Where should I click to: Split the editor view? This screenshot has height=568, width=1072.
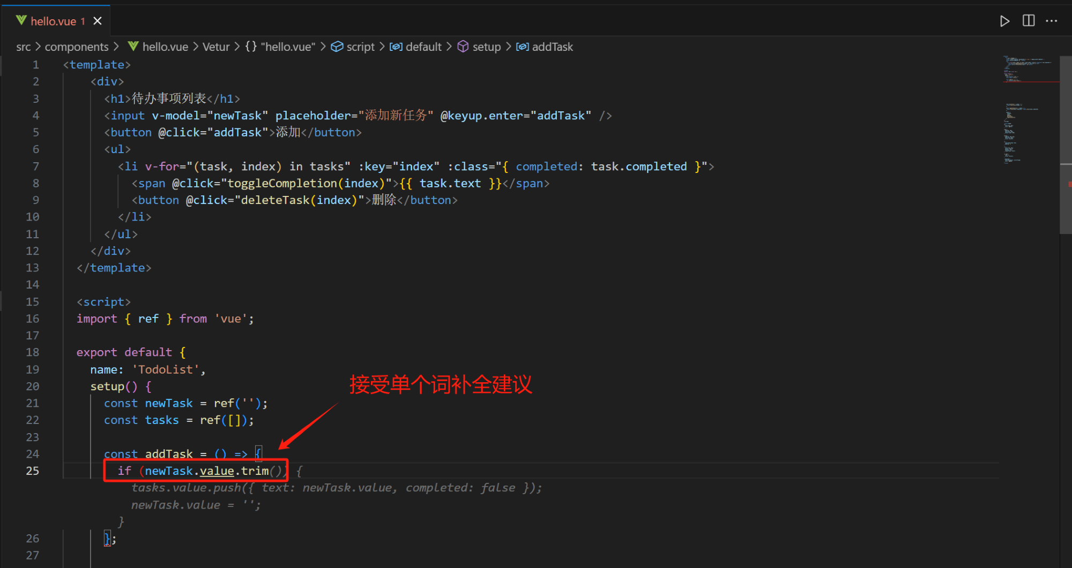(x=1028, y=21)
